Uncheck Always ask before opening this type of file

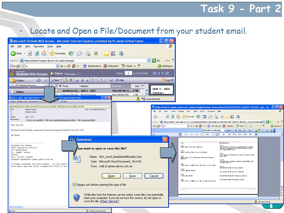click(74, 185)
